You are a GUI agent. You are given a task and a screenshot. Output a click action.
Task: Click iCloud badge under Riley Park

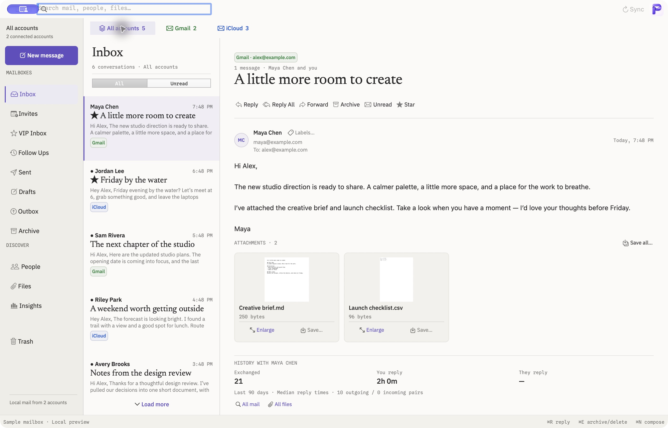point(99,336)
